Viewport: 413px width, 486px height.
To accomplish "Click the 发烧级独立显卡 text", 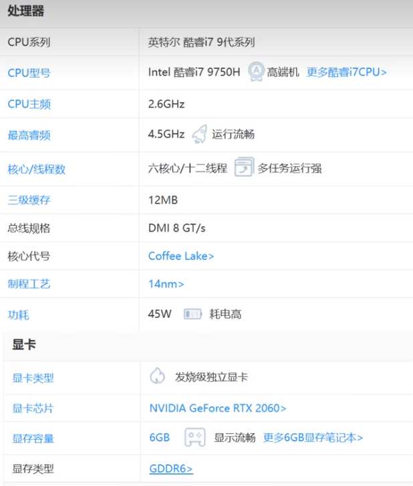I will (x=212, y=377).
